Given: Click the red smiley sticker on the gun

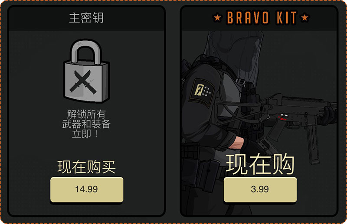Looking at the screenshot, I should coord(283,117).
